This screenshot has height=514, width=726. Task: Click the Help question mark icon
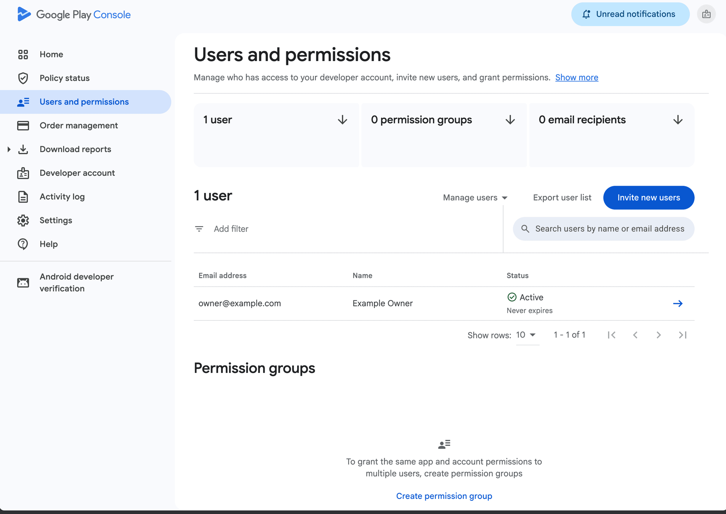23,244
